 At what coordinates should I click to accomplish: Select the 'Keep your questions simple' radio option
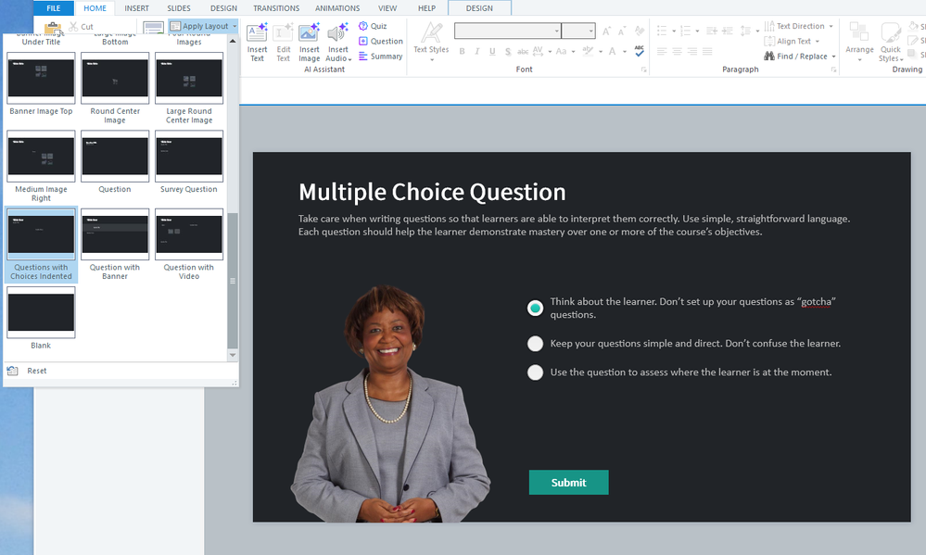(535, 344)
